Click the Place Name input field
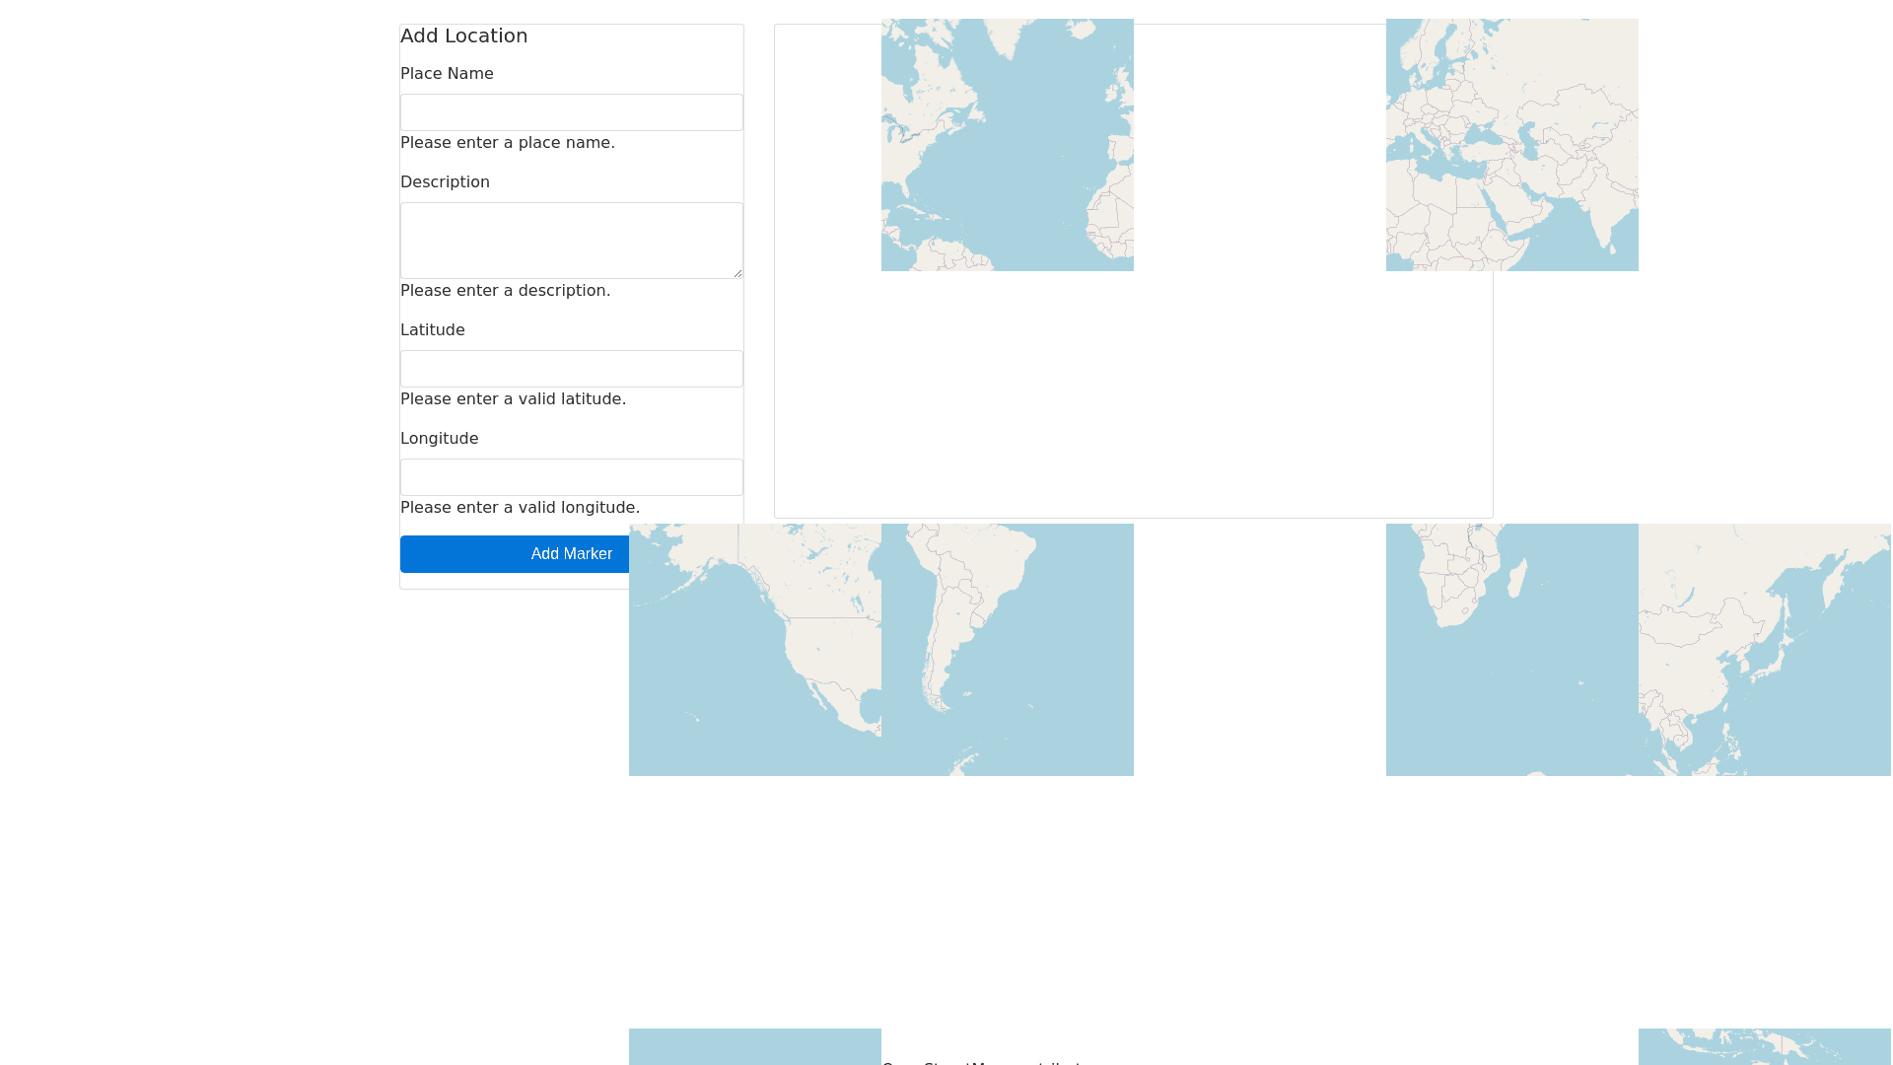1893x1065 pixels. (x=571, y=112)
